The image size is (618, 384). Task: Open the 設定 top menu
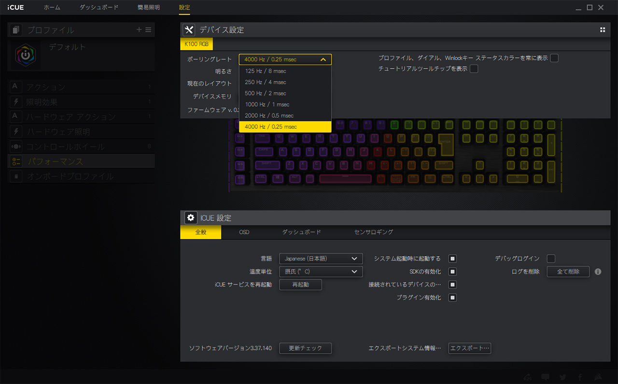[x=184, y=7]
